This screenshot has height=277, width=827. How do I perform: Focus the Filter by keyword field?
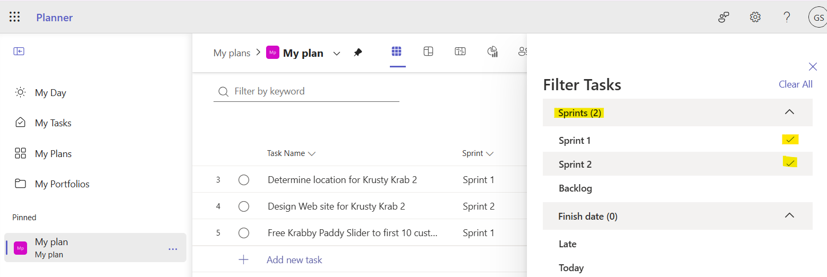(313, 91)
